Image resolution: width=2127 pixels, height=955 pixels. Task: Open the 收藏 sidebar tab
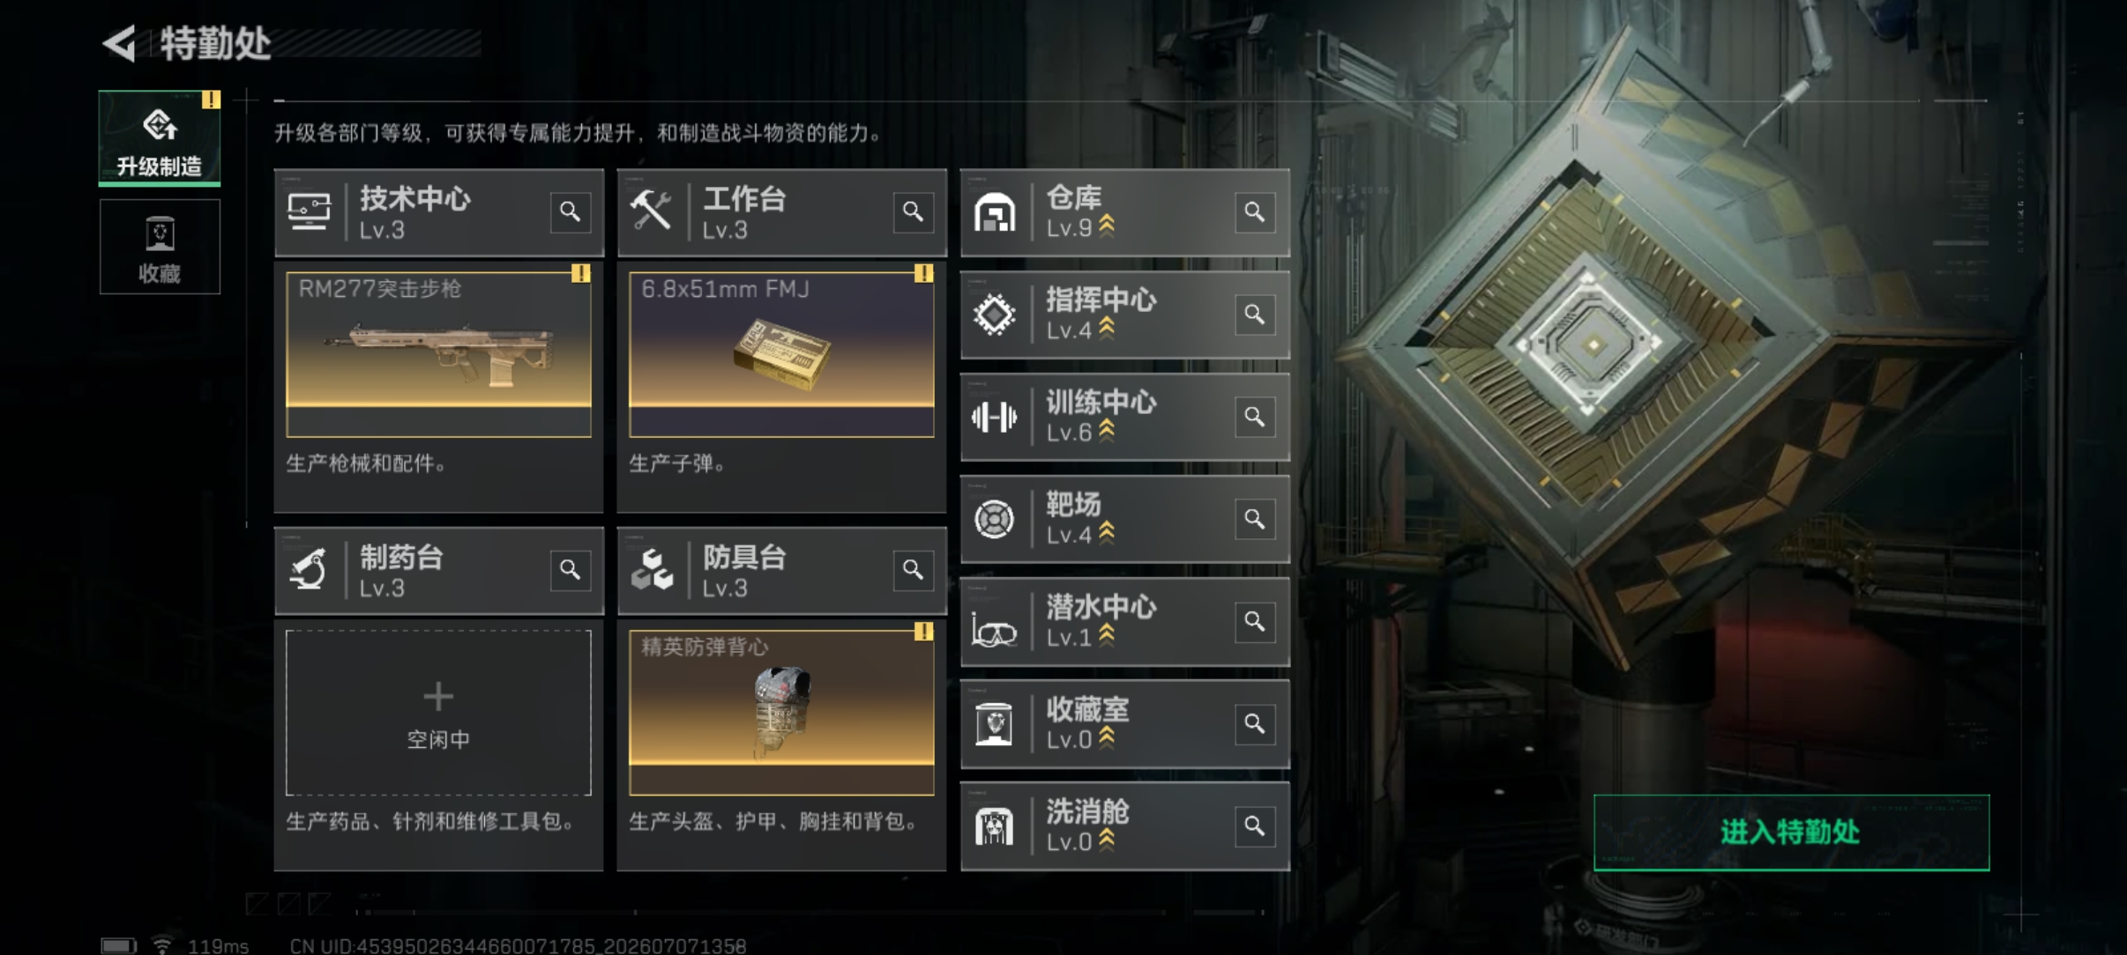click(160, 247)
